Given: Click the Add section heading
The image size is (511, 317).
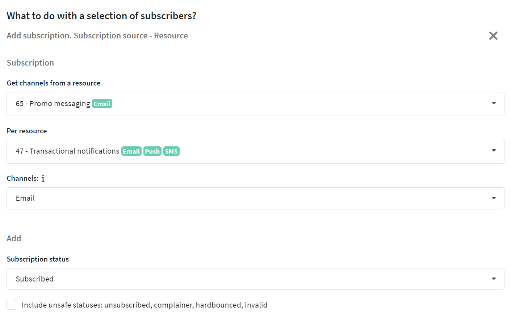Looking at the screenshot, I should (14, 238).
